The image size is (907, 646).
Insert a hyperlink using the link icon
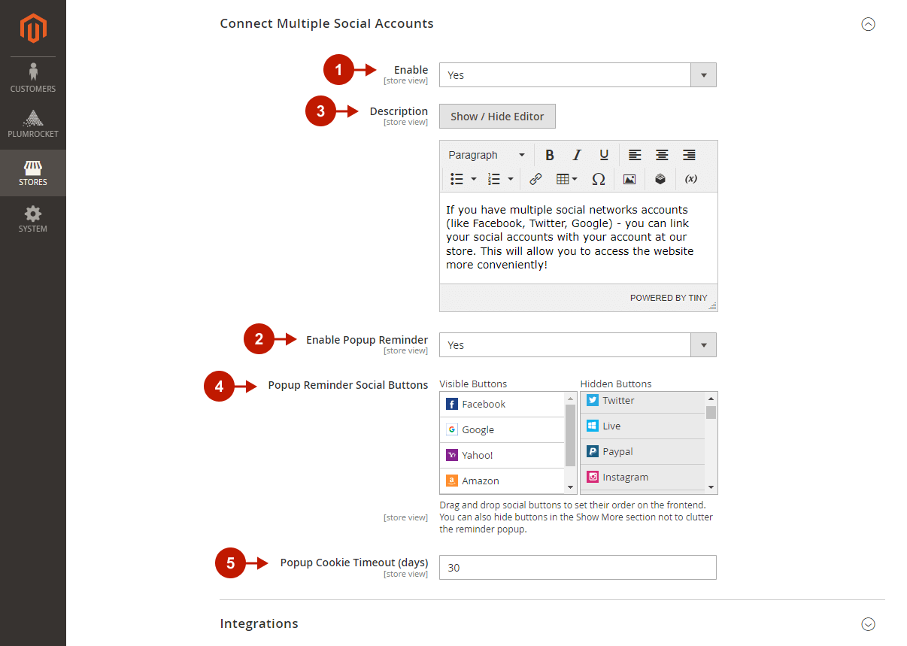pyautogui.click(x=535, y=179)
